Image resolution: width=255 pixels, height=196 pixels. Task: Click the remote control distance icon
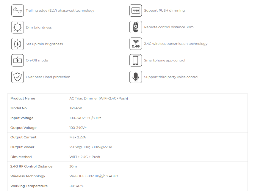pos(136,27)
